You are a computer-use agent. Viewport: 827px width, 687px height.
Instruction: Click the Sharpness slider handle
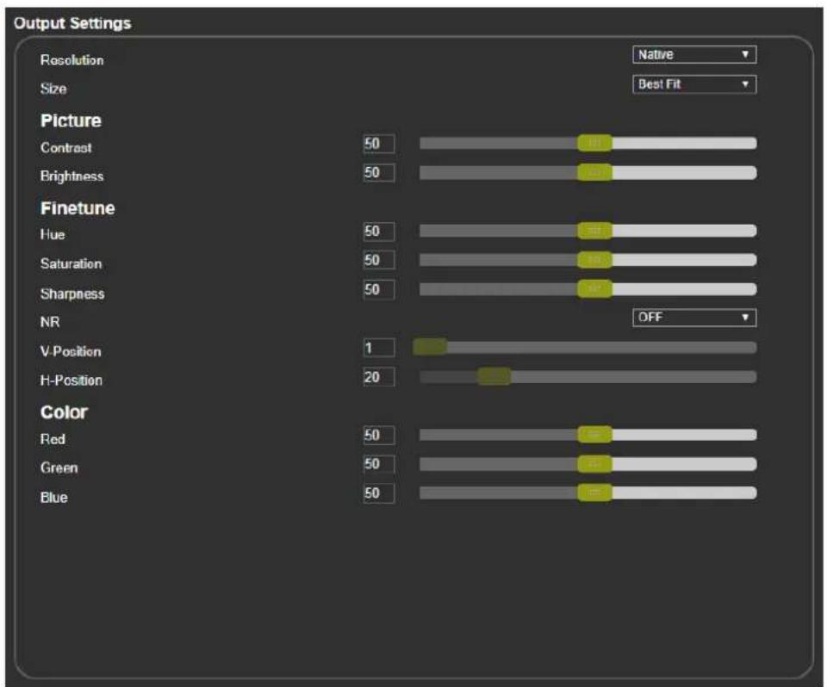pos(594,289)
